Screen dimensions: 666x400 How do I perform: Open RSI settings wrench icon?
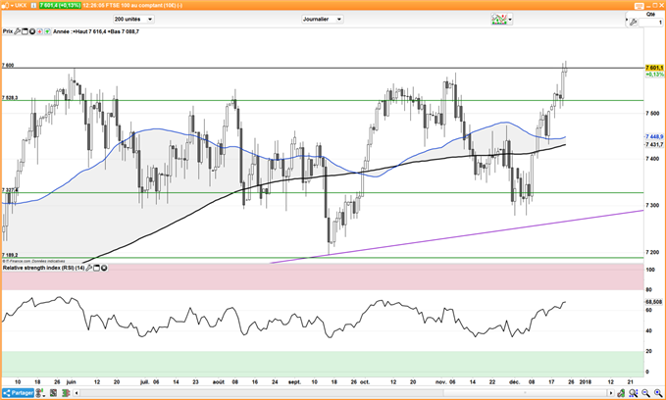(x=89, y=268)
